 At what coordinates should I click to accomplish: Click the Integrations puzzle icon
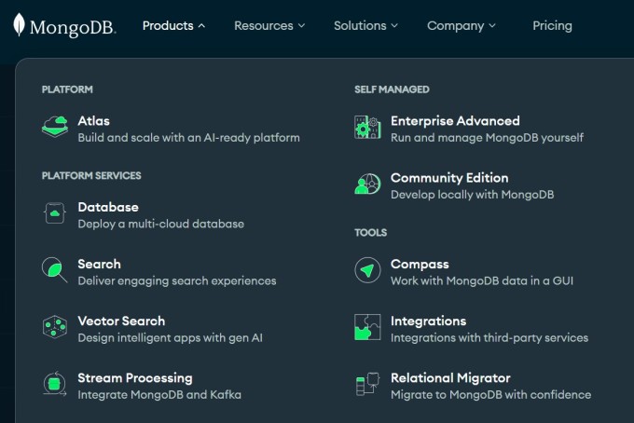[367, 328]
